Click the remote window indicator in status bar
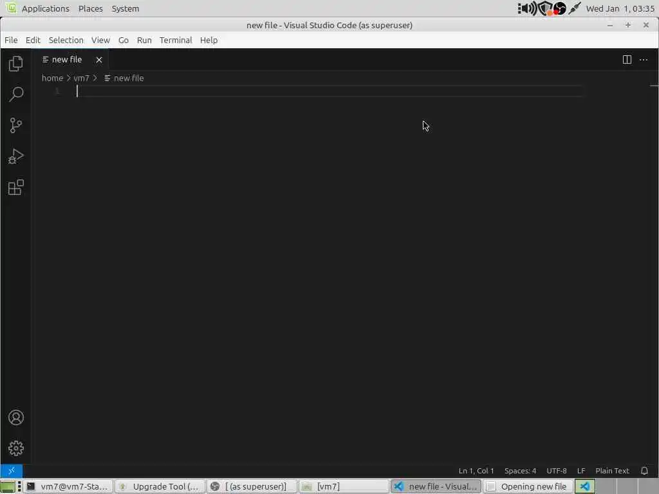Viewport: 659px width, 494px height. pos(12,470)
